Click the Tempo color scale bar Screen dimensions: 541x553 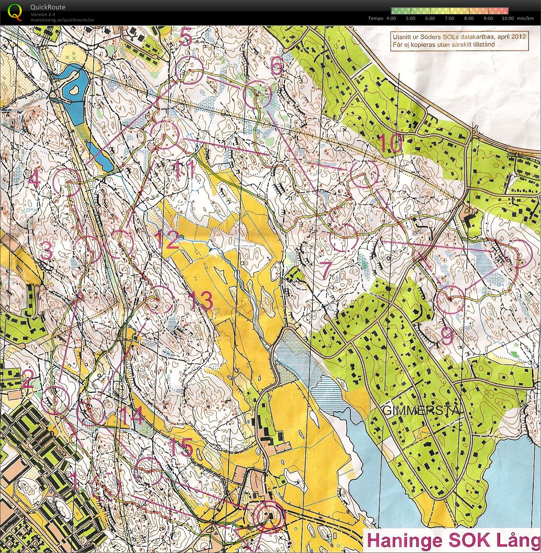pyautogui.click(x=450, y=11)
